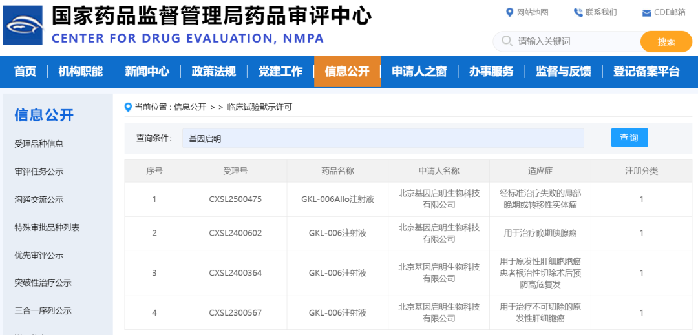Click the current location pin icon
Screen dimensions: 698x335
[x=128, y=107]
